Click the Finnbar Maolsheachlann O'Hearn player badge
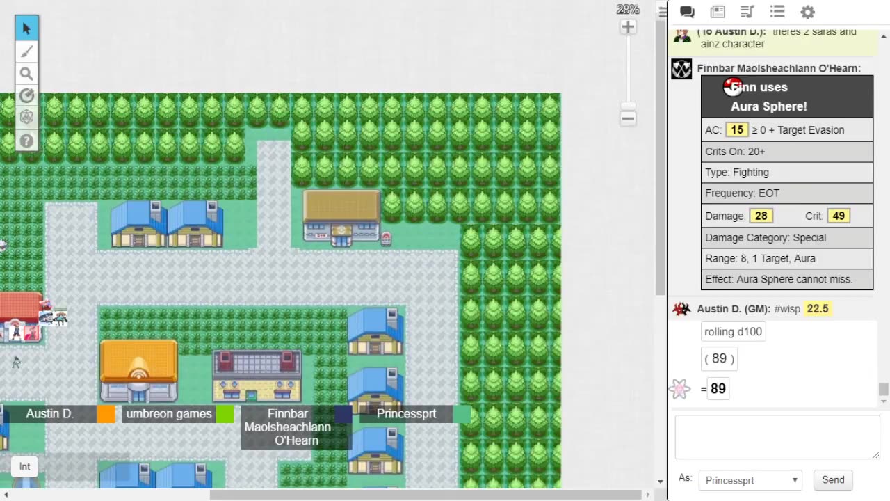Image resolution: width=890 pixels, height=501 pixels. click(287, 427)
